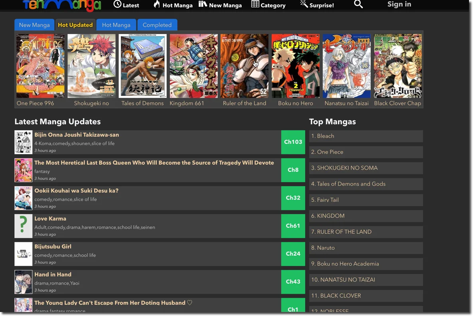
Task: Select 10. NANATSU NO TAIZAI entry
Action: [x=366, y=280]
